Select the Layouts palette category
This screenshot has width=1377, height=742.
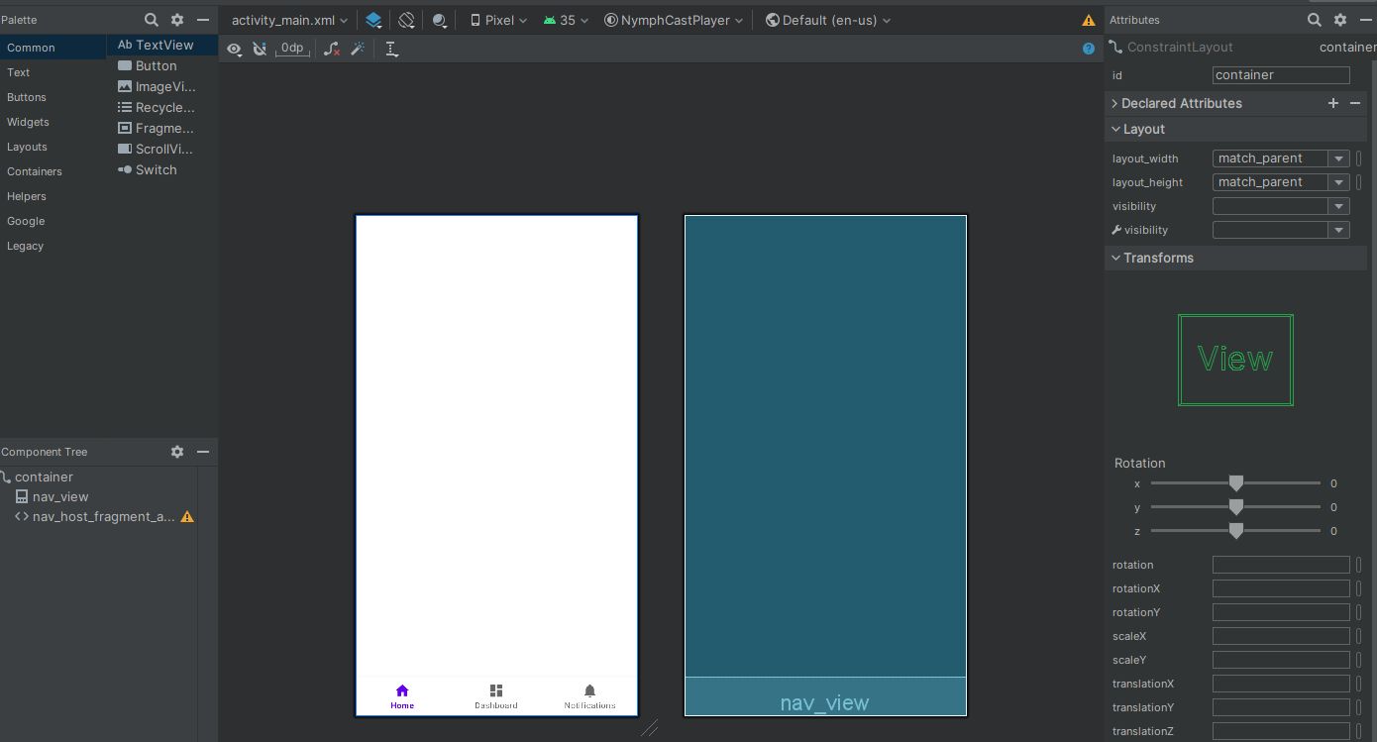coord(27,147)
